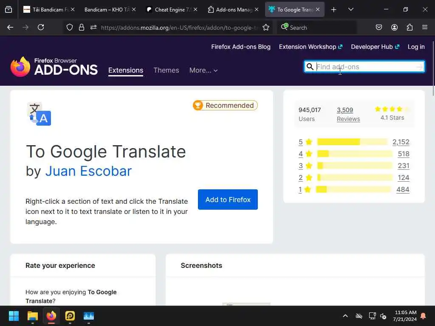Open a new tab with plus
Screen dimensions: 435x326
333,10
